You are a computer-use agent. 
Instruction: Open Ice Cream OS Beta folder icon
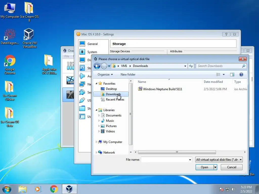coord(10,117)
